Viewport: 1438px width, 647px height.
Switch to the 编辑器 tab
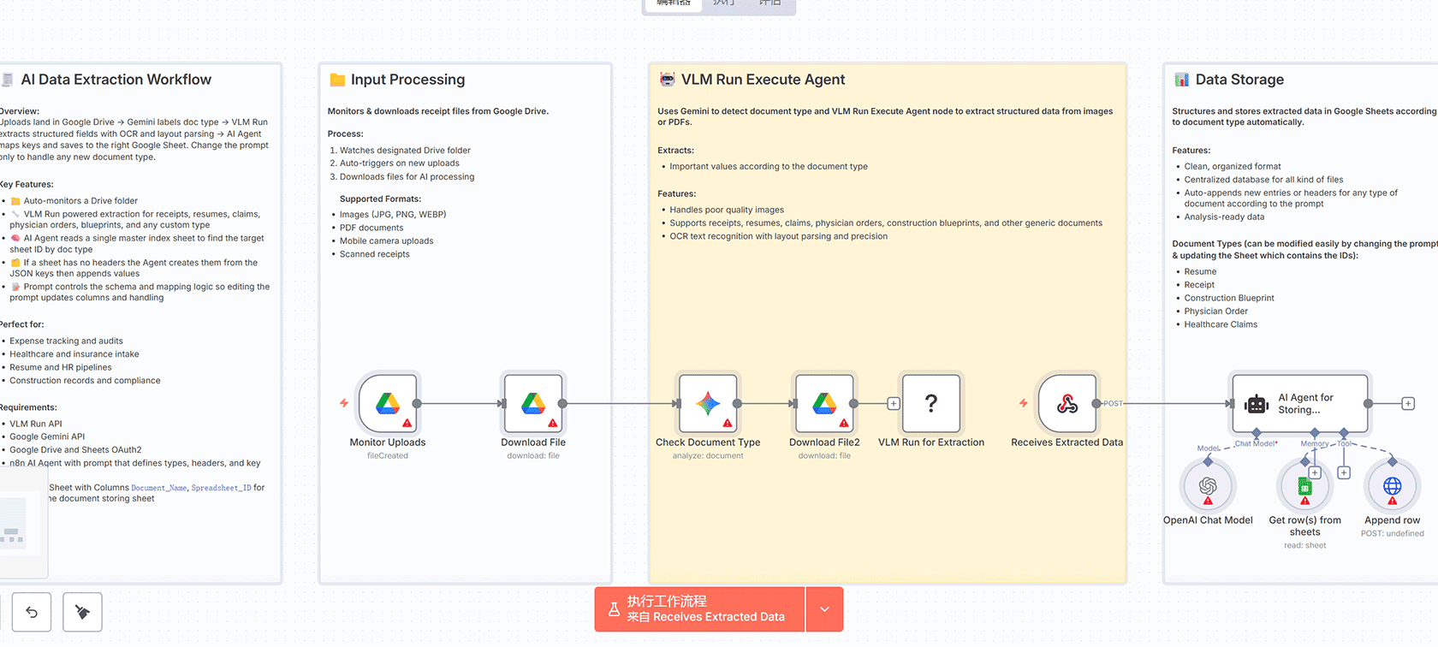coord(673,3)
